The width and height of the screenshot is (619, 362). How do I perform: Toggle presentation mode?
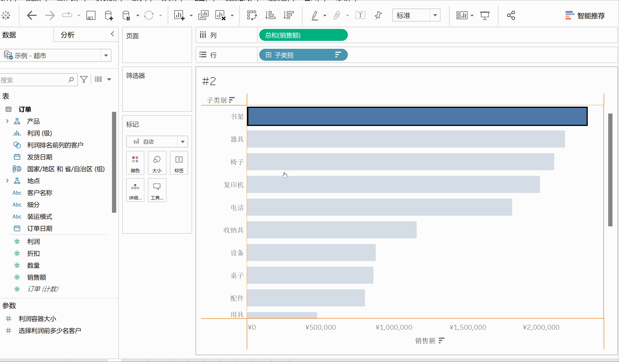[x=485, y=15]
